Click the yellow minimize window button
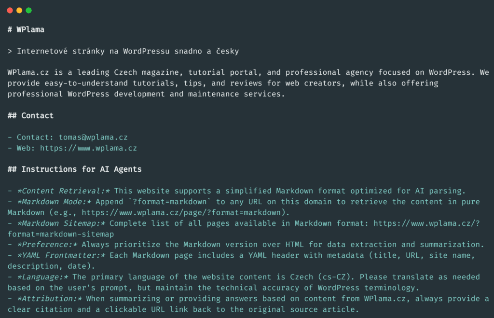 pos(19,10)
